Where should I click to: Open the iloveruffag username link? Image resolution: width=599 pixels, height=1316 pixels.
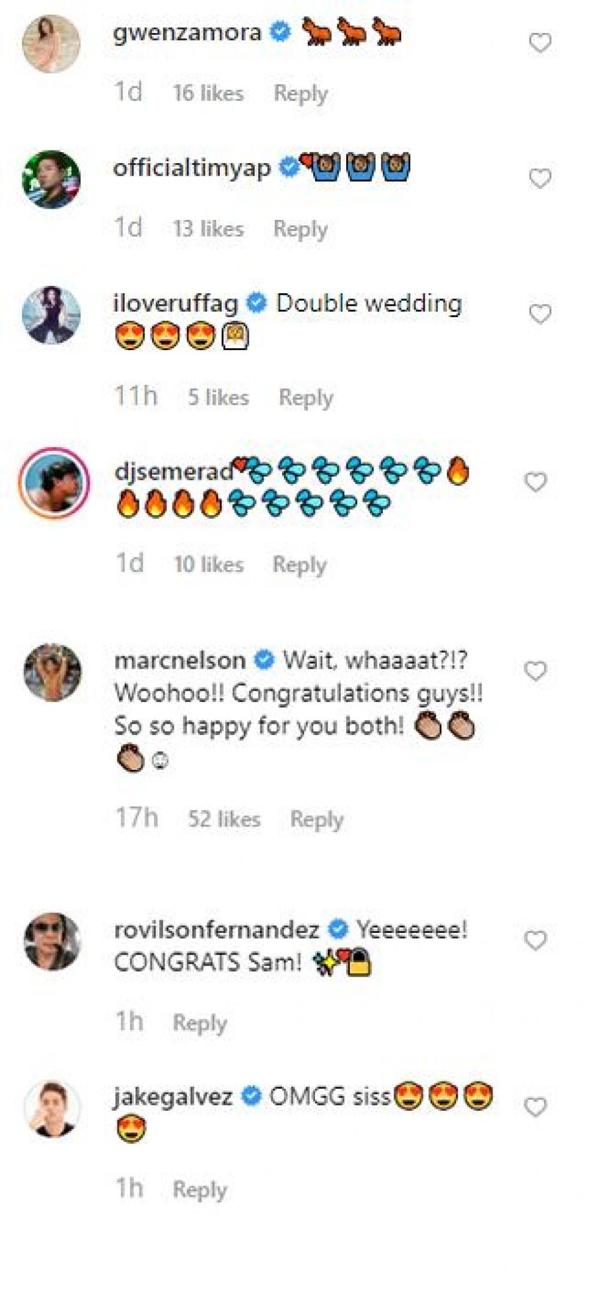pyautogui.click(x=176, y=303)
